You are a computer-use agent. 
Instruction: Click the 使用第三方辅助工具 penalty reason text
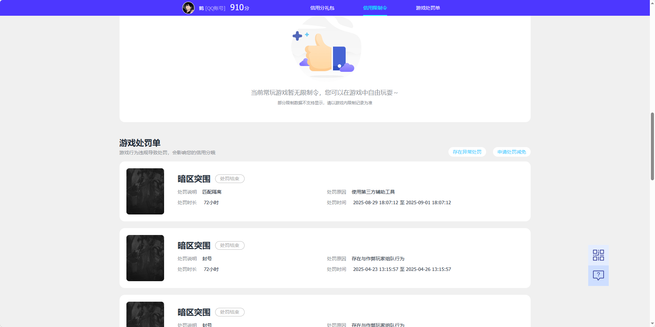tap(372, 192)
